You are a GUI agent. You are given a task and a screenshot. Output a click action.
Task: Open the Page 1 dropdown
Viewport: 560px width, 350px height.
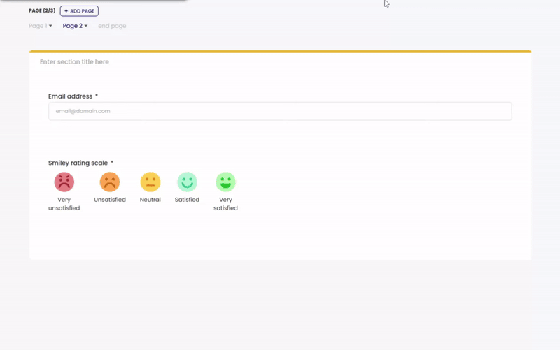point(41,26)
